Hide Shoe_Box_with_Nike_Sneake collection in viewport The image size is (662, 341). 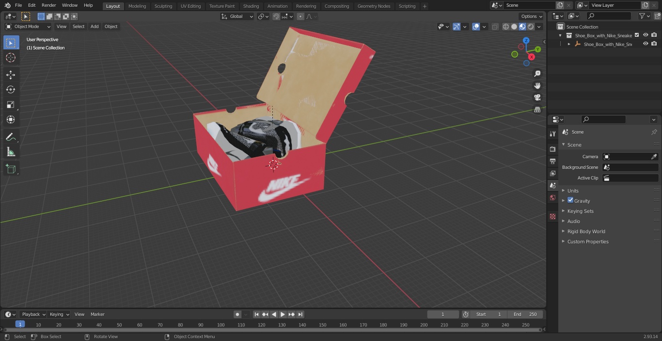coord(646,35)
